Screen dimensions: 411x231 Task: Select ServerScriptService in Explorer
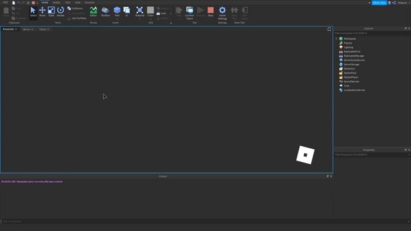(354, 60)
